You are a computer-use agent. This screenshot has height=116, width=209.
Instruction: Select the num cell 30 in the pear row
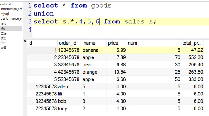click(x=153, y=65)
